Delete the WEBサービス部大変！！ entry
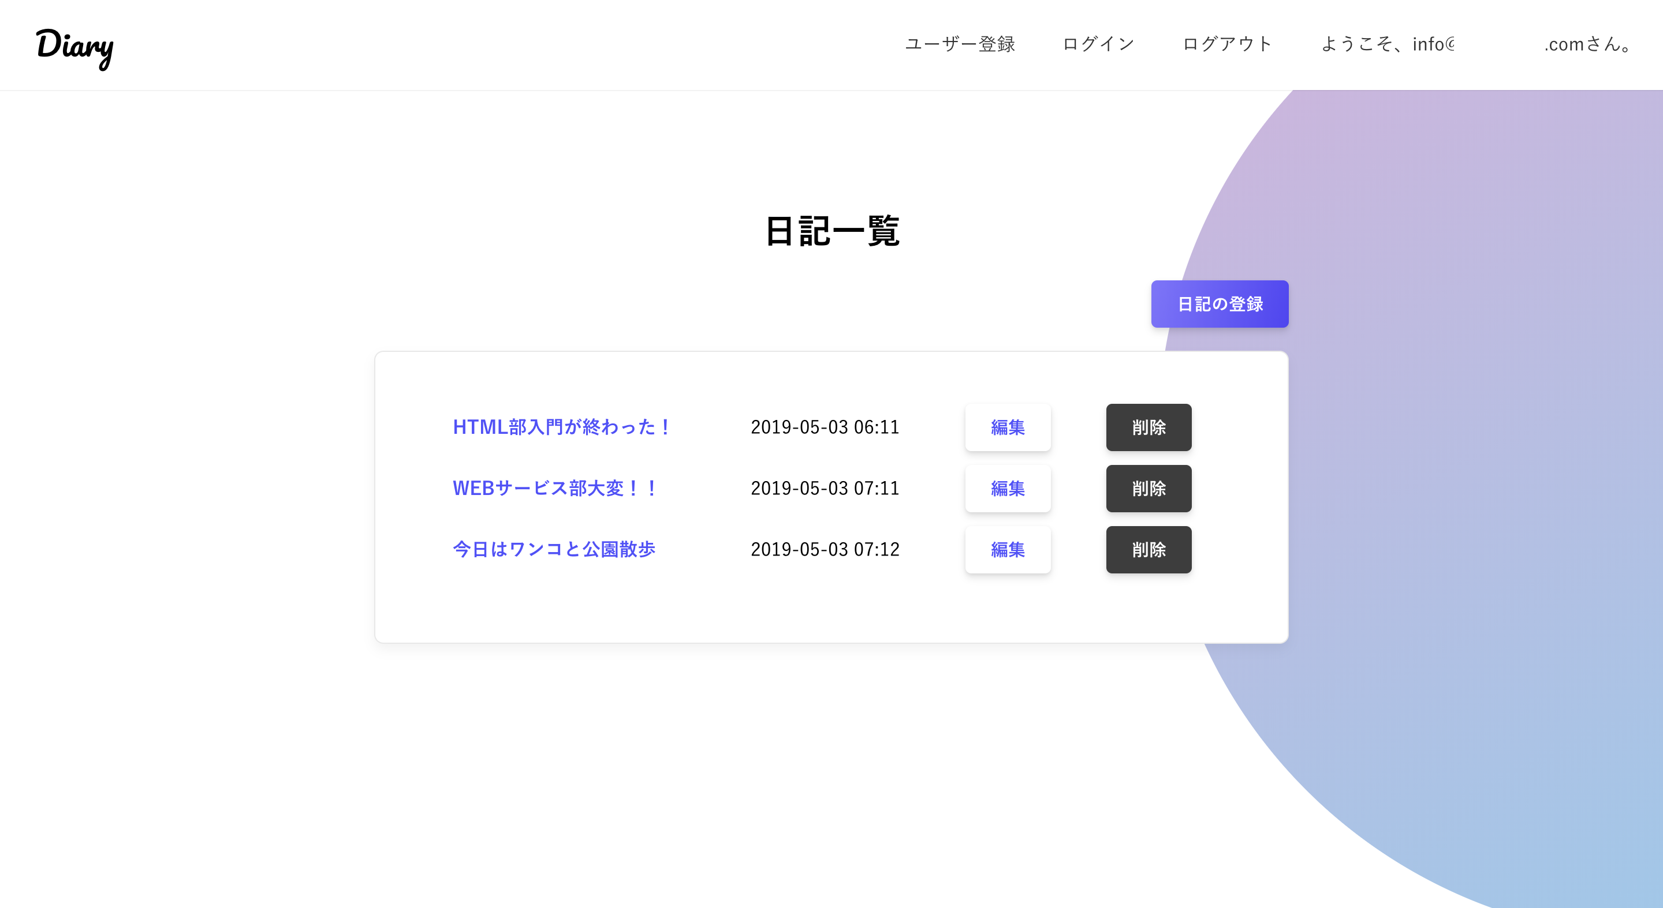 tap(1149, 489)
